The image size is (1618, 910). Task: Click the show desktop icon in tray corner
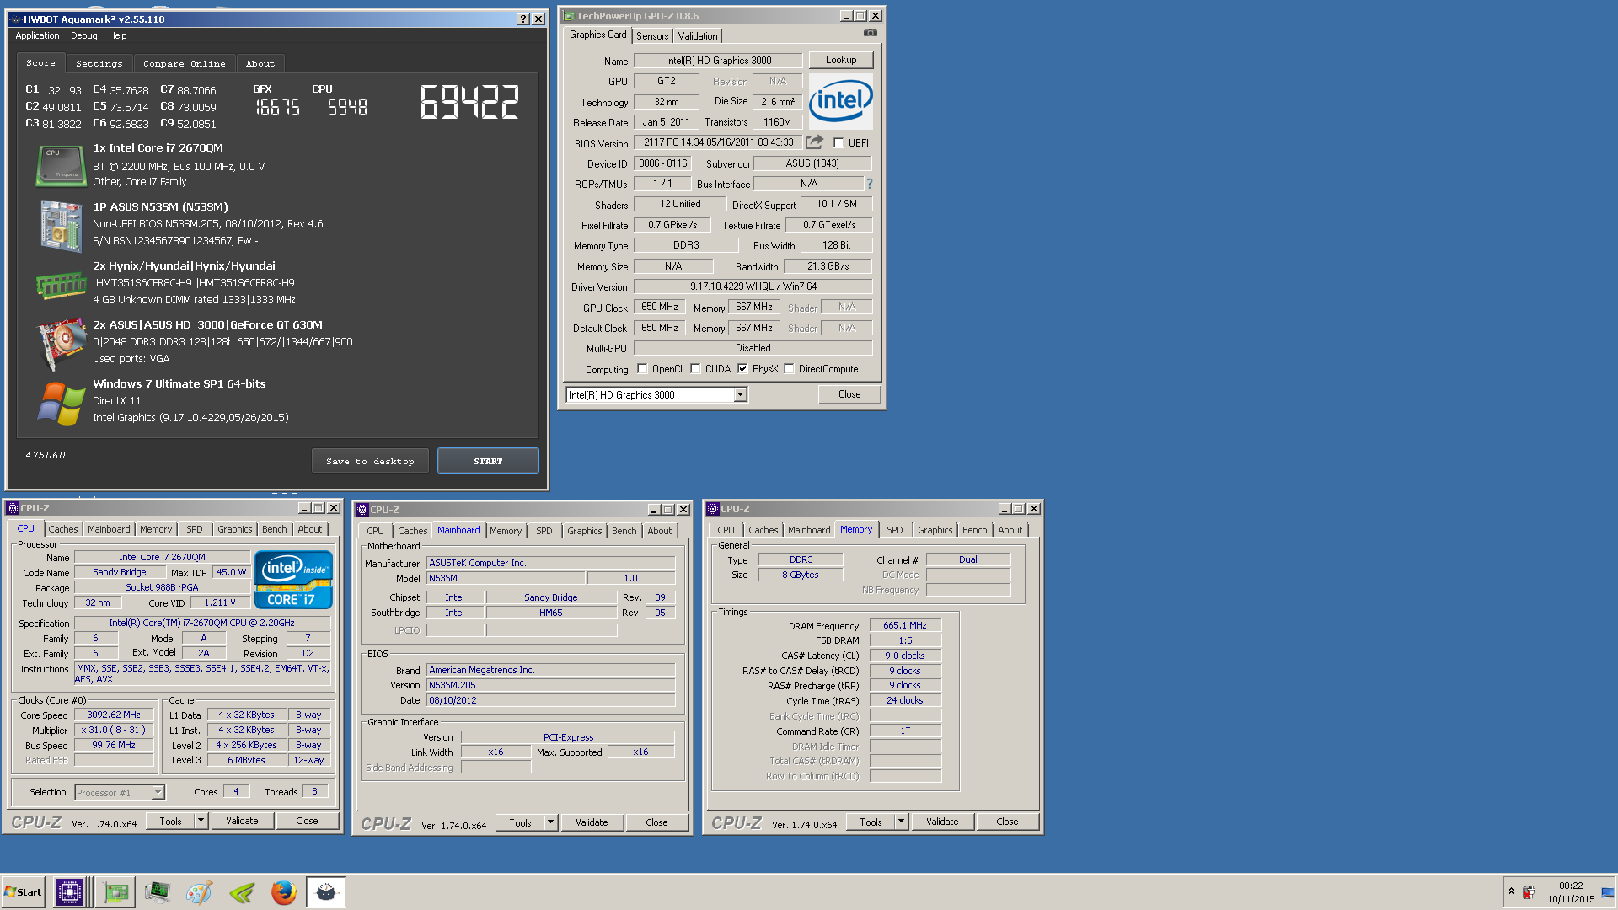[x=1608, y=892]
